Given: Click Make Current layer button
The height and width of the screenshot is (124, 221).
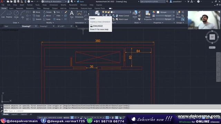Looking at the screenshot, I should pyautogui.click(x=122, y=16).
